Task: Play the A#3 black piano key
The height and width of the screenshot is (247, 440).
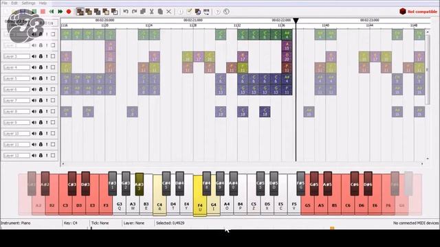Action: [139, 184]
